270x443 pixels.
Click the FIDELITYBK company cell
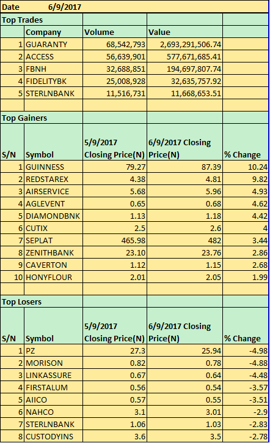(54, 81)
